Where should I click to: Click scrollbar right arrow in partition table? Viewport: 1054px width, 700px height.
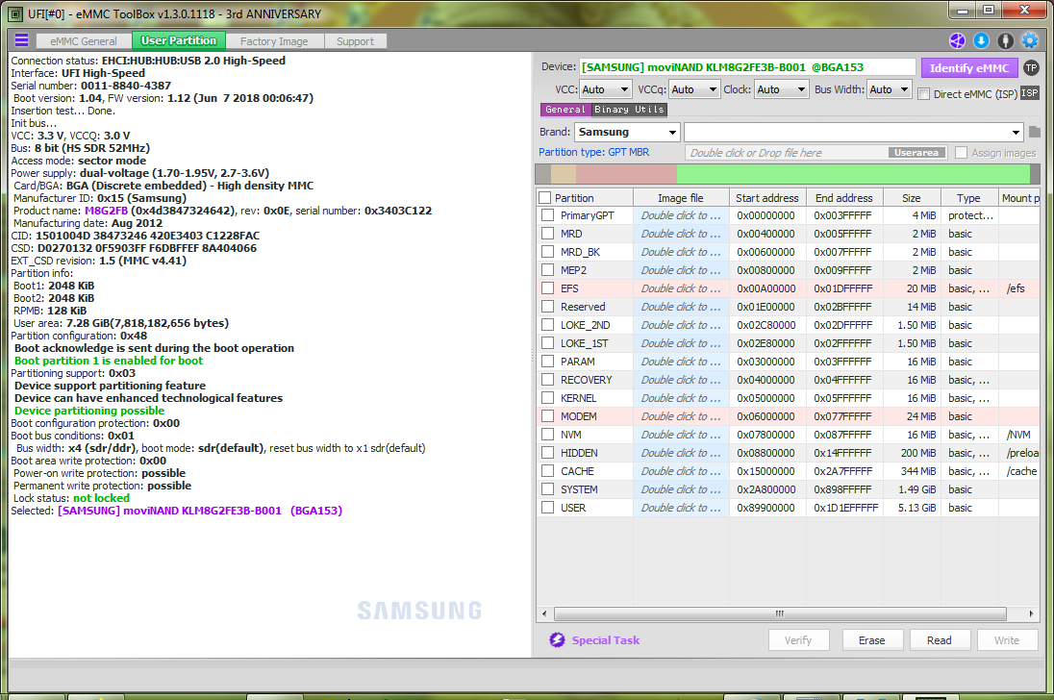coord(1031,613)
